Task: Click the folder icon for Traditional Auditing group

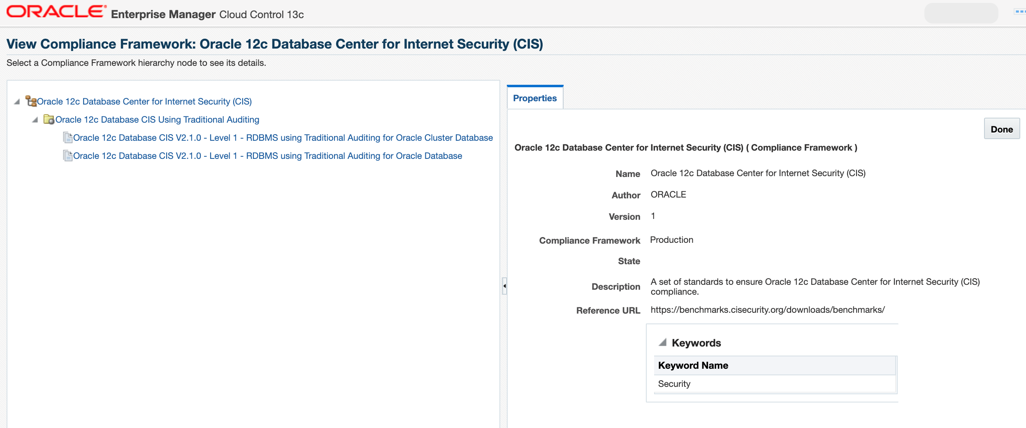Action: [x=49, y=120]
